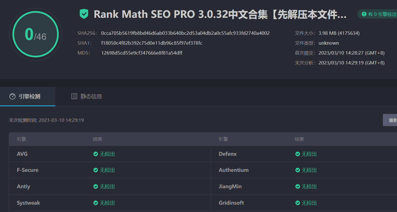
Task: Click the SHA1: label
Action: 84,43
